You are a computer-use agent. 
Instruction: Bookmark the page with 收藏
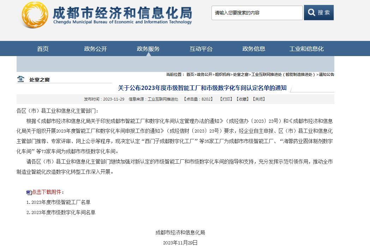(x=243, y=99)
